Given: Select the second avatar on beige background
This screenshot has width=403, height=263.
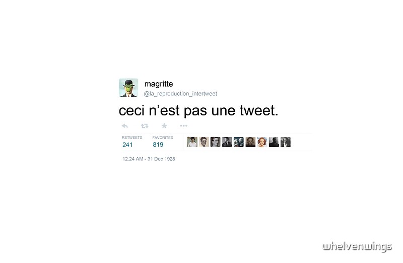Looking at the screenshot, I should pos(204,142).
